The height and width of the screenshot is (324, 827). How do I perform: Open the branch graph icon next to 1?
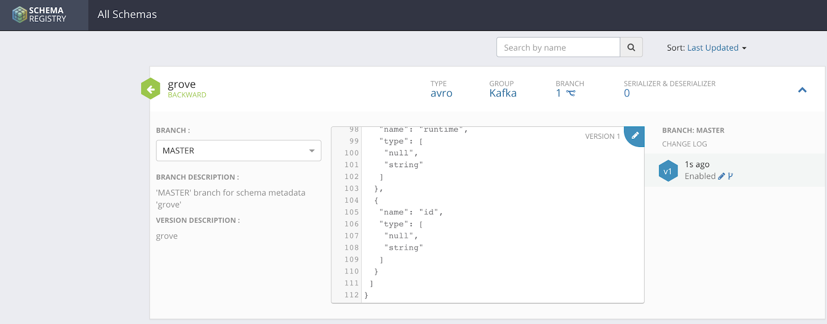point(571,93)
